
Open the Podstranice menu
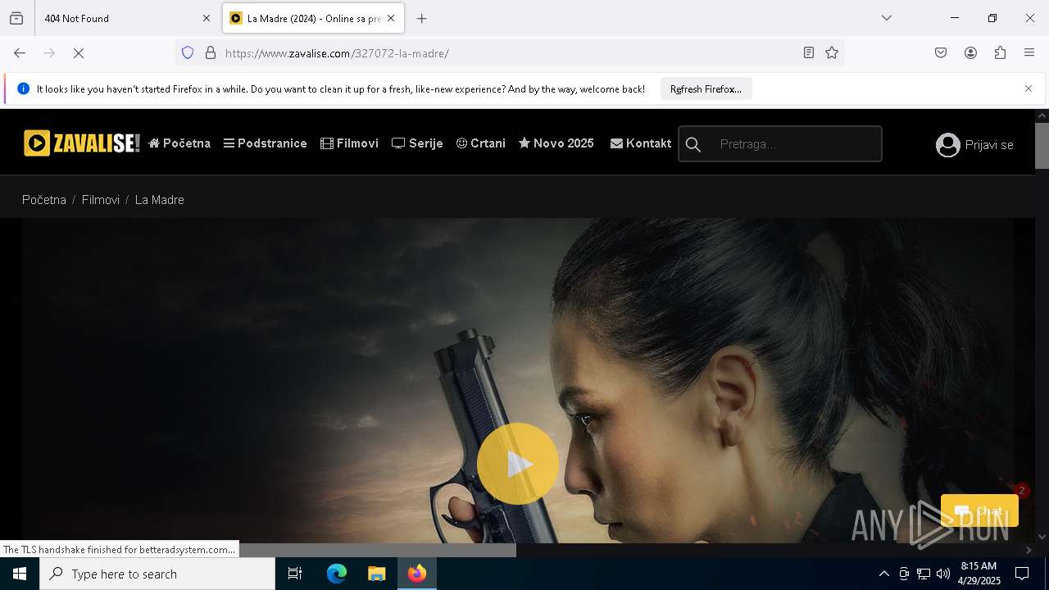pyautogui.click(x=266, y=143)
